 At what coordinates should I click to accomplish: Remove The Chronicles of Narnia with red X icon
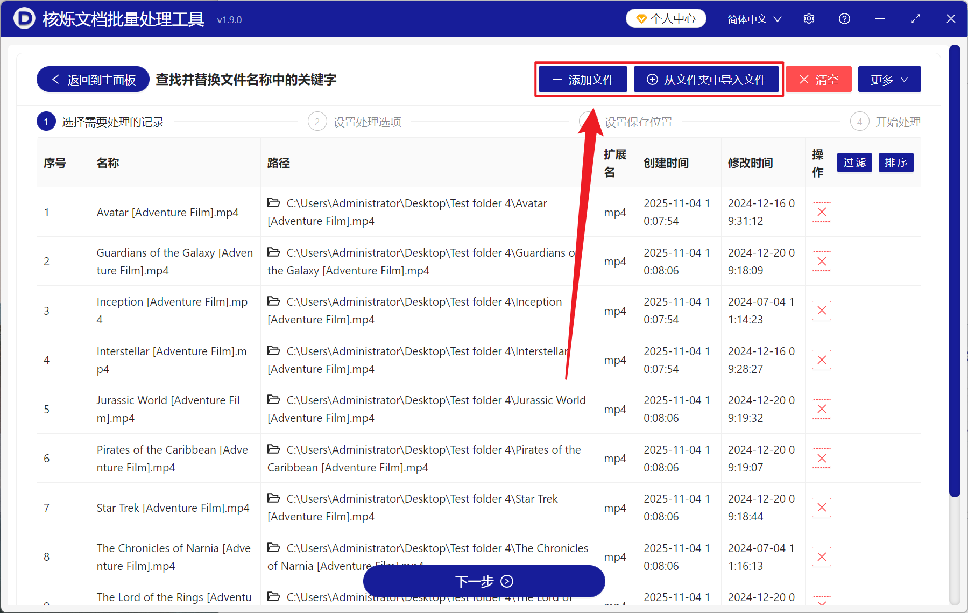coord(822,556)
